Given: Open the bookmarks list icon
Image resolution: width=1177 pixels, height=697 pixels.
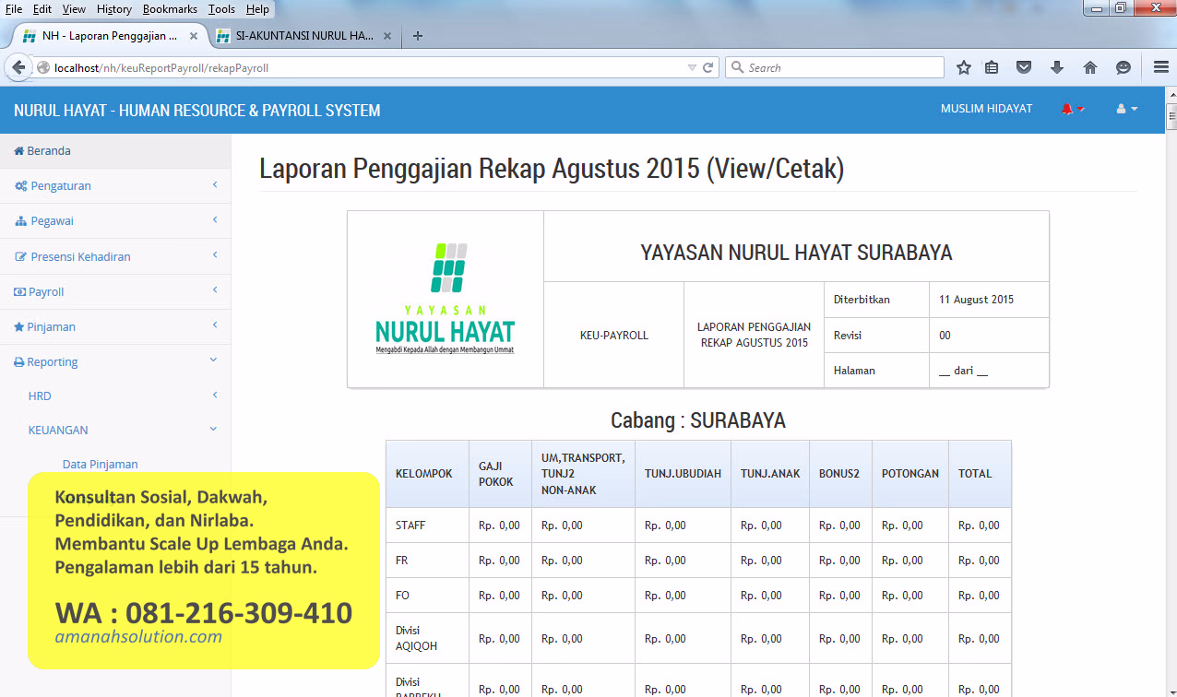Looking at the screenshot, I should tap(992, 67).
